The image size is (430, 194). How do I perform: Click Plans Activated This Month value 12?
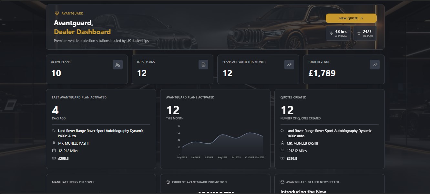pyautogui.click(x=228, y=73)
